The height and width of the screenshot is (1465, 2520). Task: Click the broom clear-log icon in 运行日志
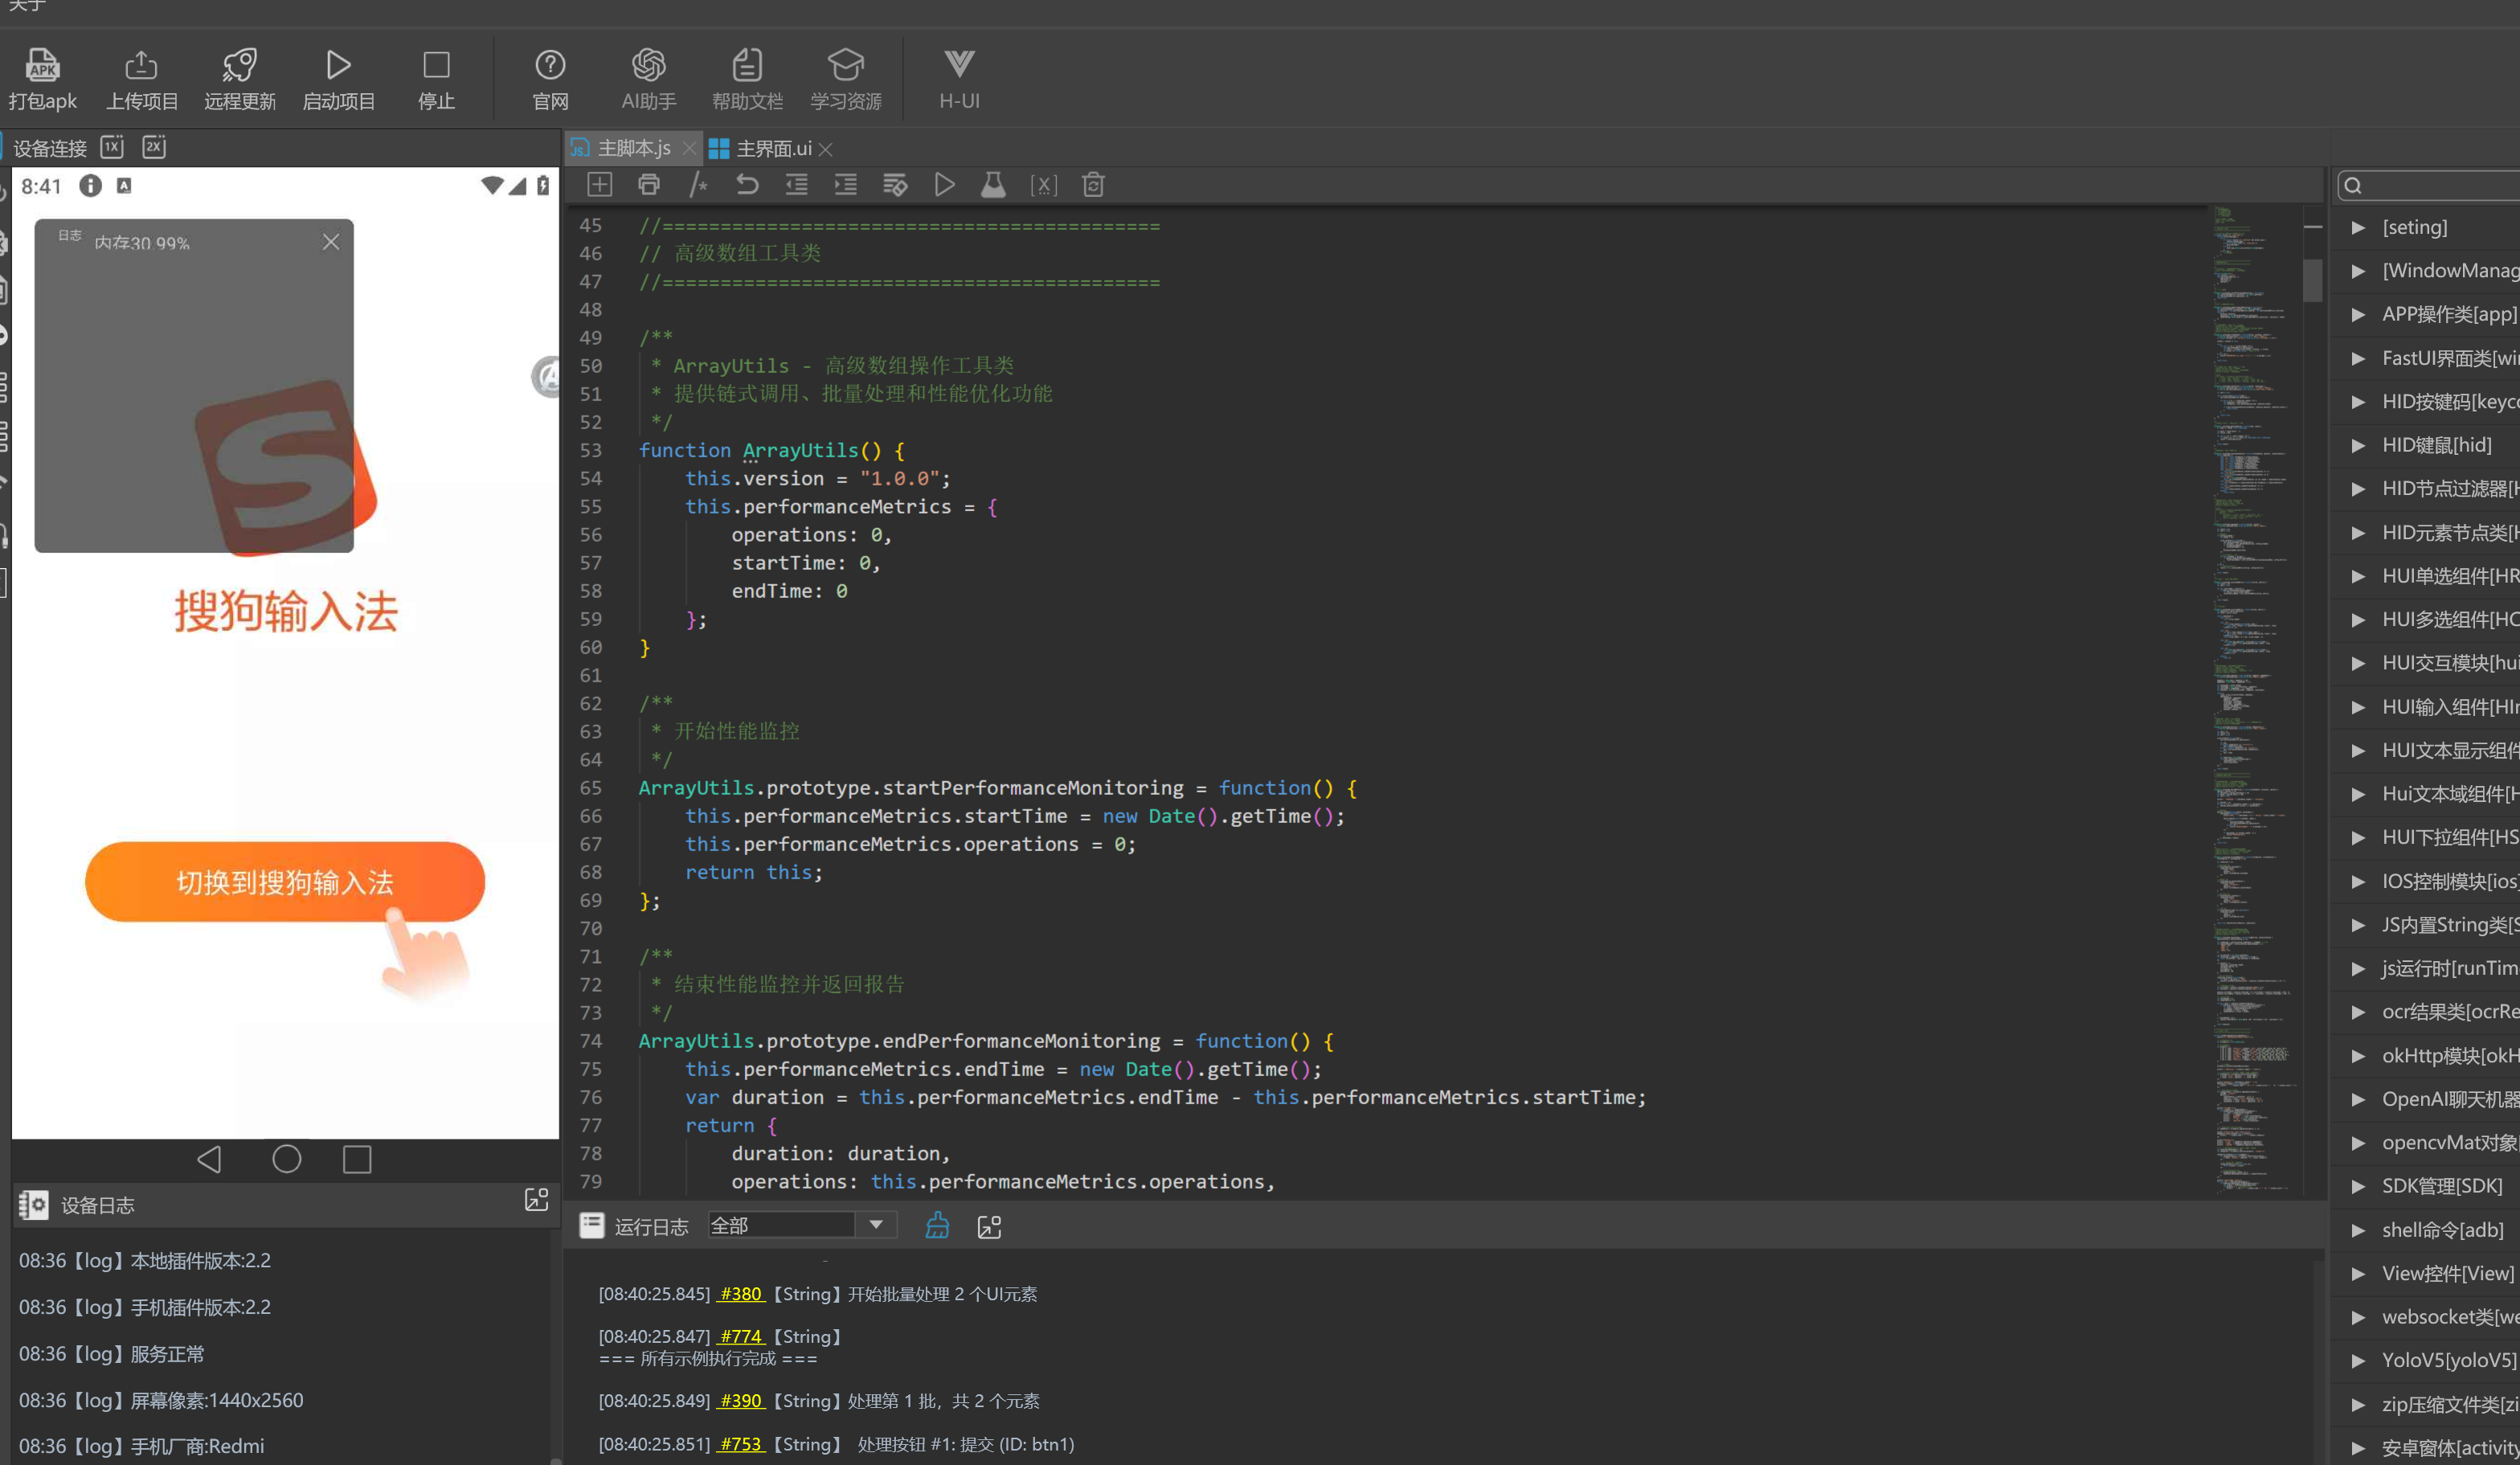coord(937,1226)
